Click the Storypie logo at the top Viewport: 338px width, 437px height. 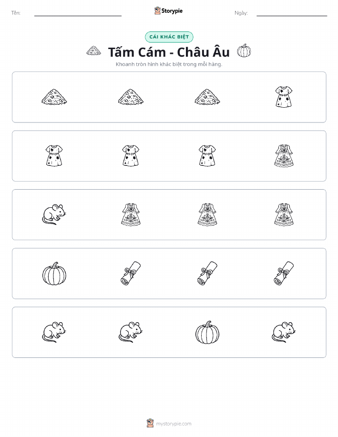pyautogui.click(x=168, y=11)
